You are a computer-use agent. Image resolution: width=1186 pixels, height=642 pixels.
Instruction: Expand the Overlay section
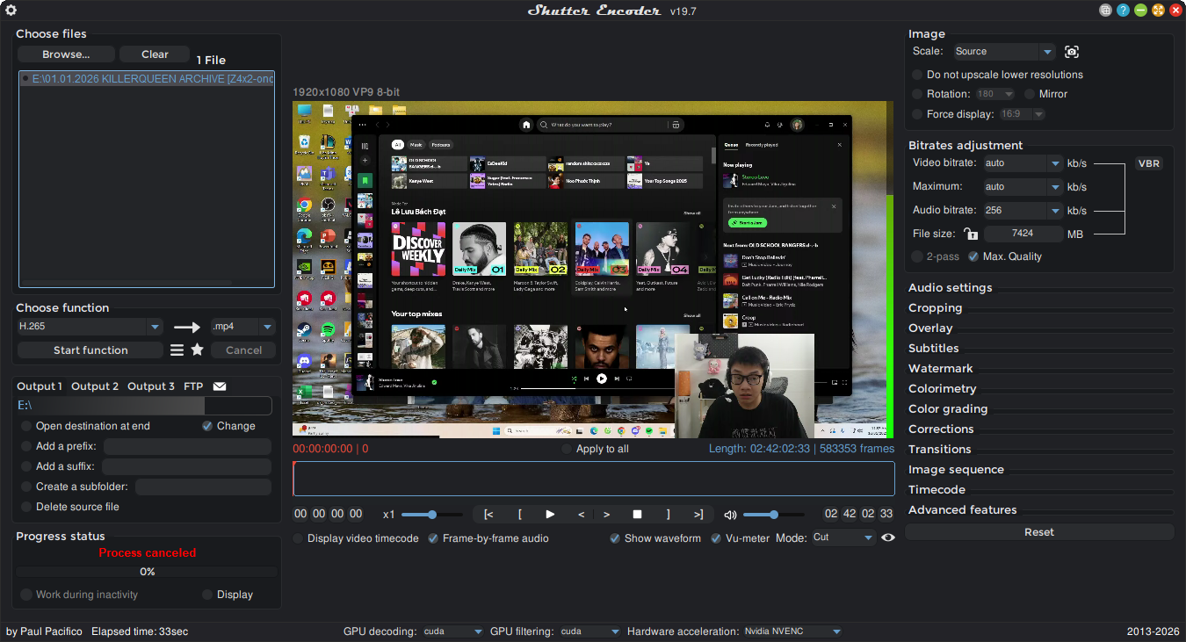point(930,328)
